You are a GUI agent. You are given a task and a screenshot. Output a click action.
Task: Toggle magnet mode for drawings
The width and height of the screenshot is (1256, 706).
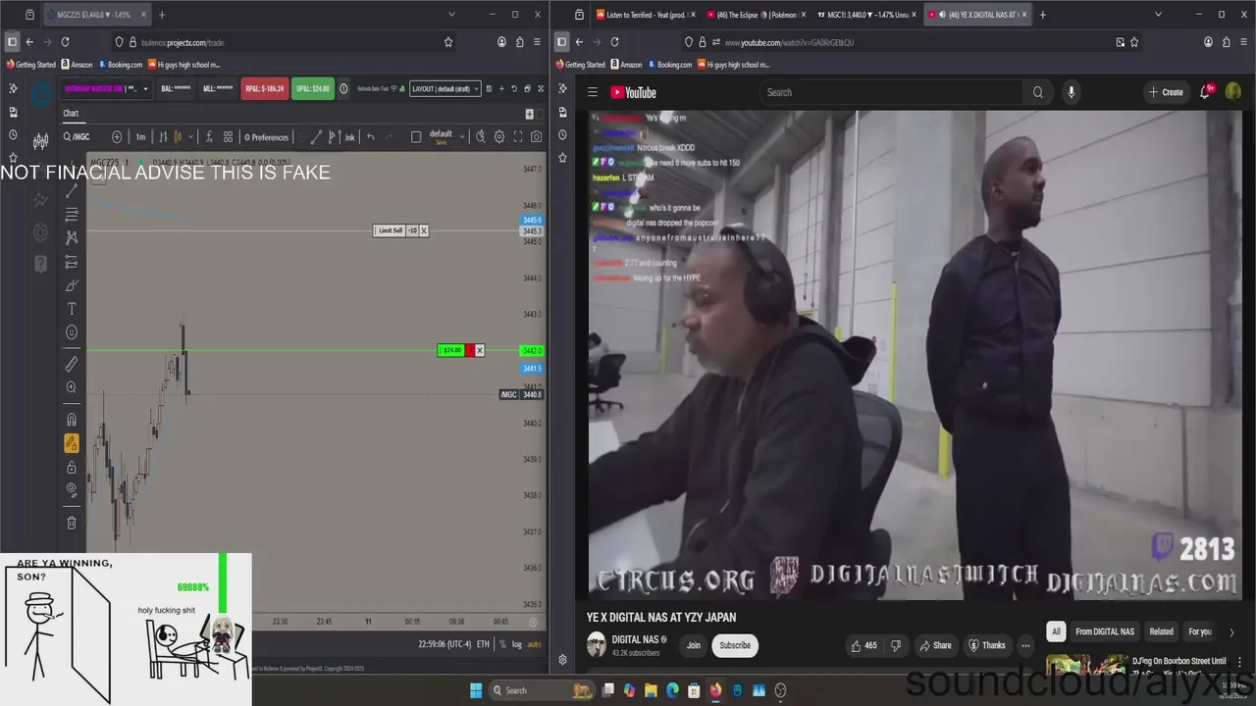(x=72, y=420)
